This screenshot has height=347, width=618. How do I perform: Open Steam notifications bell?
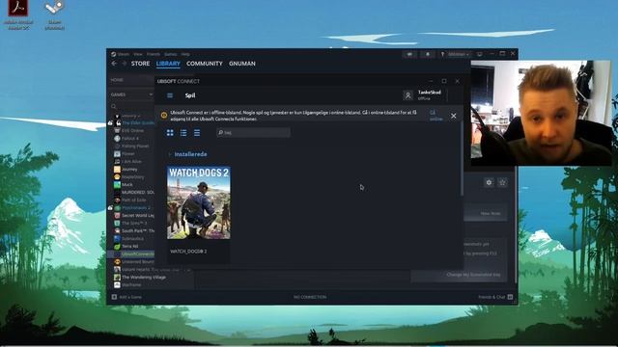[x=427, y=54]
